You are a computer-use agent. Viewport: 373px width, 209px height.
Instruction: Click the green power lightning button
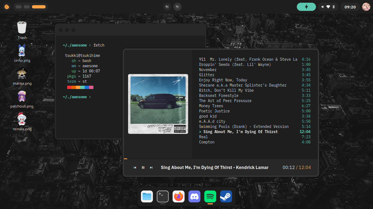(306, 7)
